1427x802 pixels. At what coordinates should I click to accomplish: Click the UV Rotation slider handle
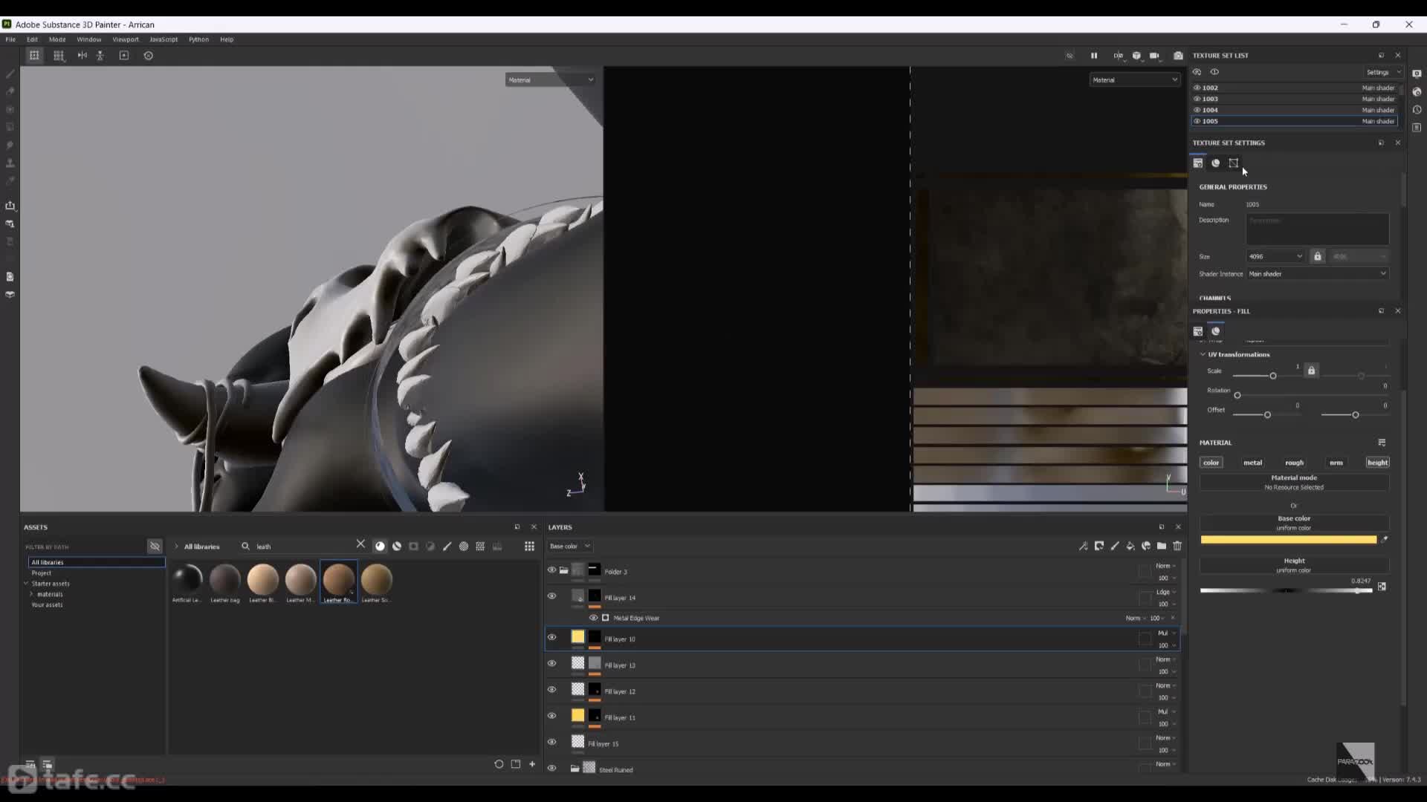coord(1237,396)
